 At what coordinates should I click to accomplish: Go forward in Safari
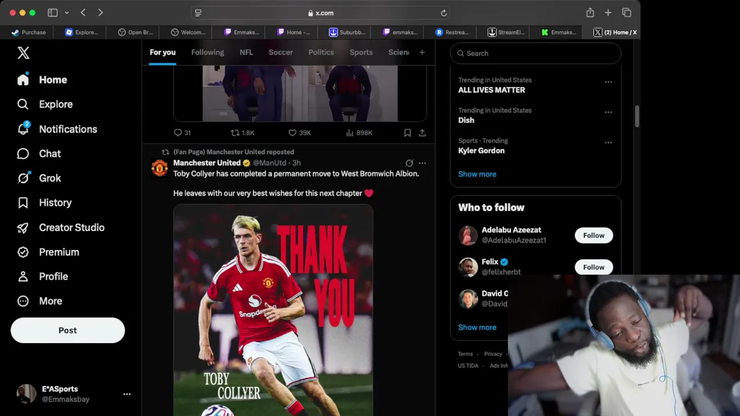point(100,13)
